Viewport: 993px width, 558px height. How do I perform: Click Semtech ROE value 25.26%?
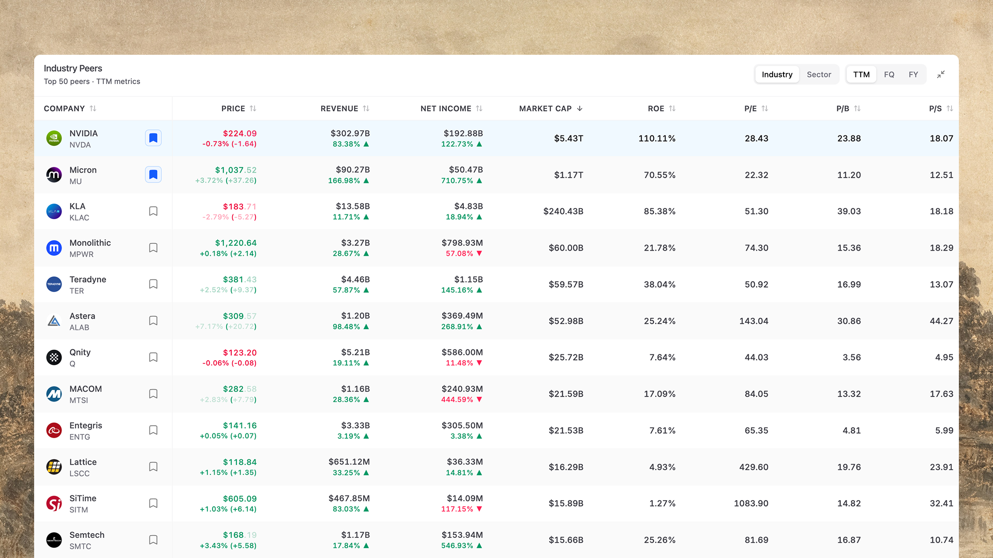660,540
